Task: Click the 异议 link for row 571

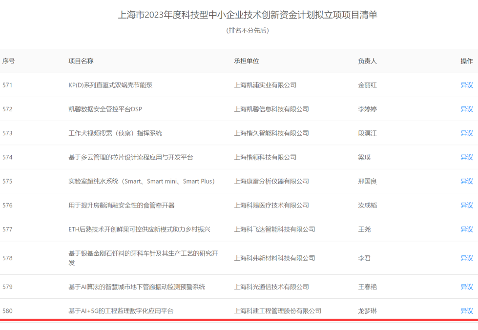Action: click(x=466, y=85)
